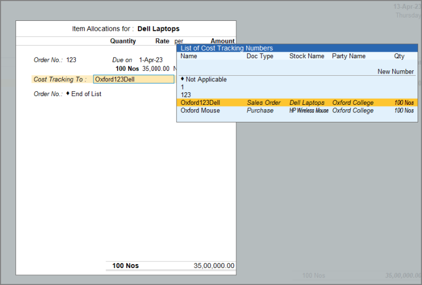The height and width of the screenshot is (285, 422).
Task: Click the diamond icon before End of List
Action: (68, 93)
